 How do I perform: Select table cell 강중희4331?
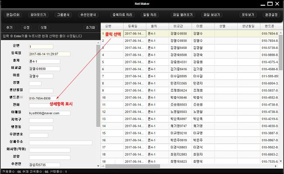pyautogui.click(x=180, y=62)
